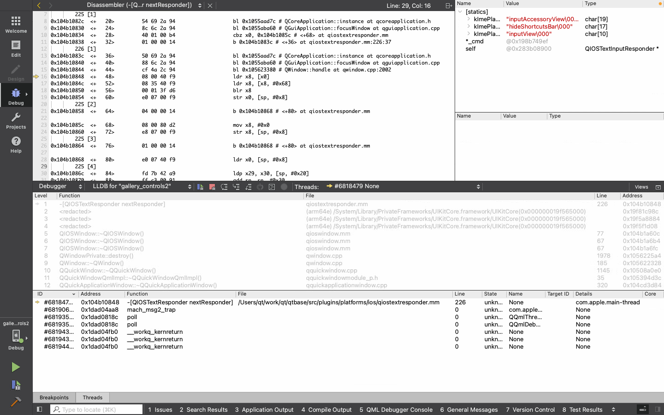Click the Step Out icon
The height and width of the screenshot is (415, 664).
click(x=248, y=187)
